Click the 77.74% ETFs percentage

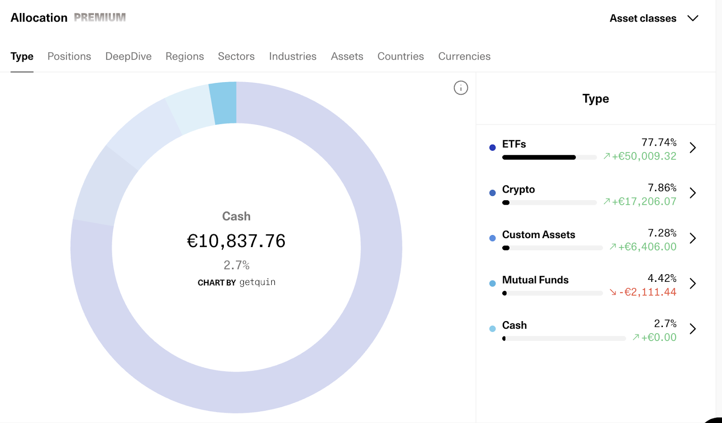[x=659, y=143]
